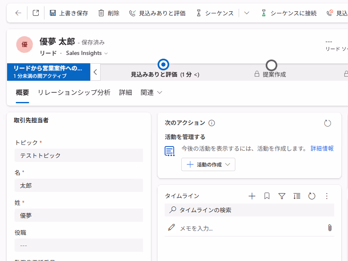The image size is (348, 261).
Task: Click the info icon next to 次のアクション
Action: click(212, 123)
